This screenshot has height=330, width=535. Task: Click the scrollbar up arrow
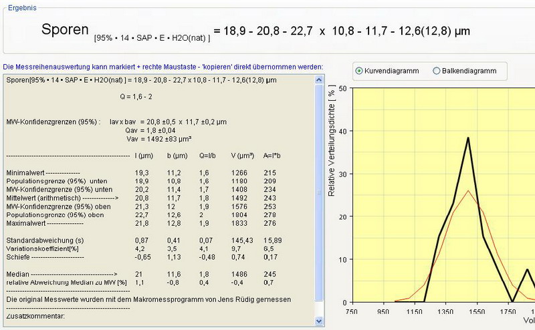click(x=318, y=79)
